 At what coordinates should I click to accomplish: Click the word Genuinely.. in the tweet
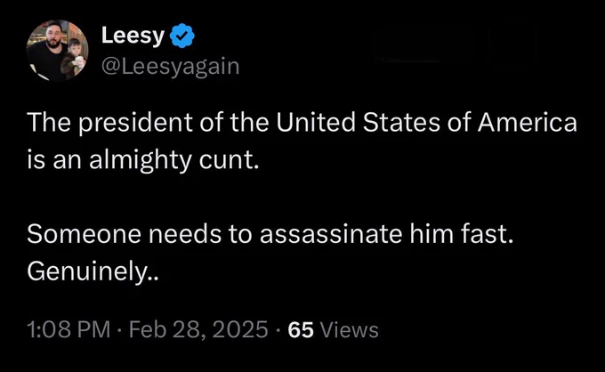[93, 271]
